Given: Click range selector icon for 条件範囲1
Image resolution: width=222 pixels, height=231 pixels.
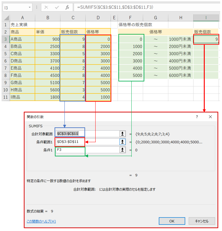Looking at the screenshot, I should [x=123, y=142].
